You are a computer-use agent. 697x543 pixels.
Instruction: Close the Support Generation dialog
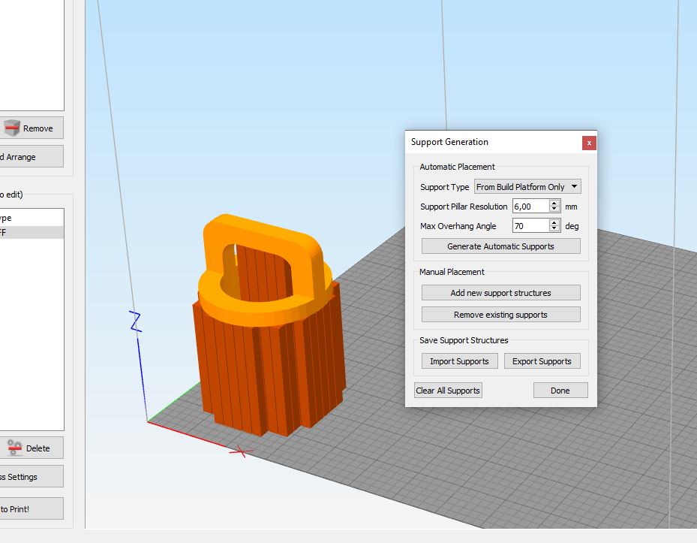coord(589,143)
